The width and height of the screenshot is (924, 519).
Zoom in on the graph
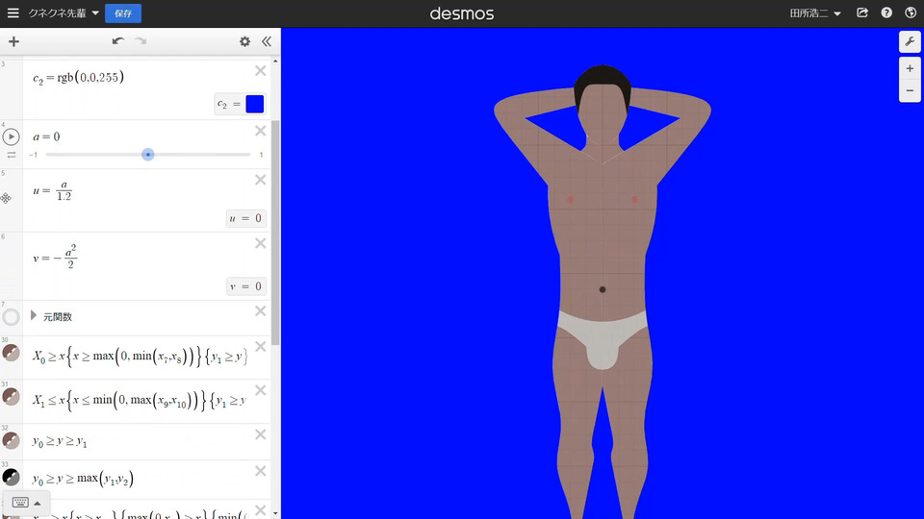pos(910,69)
